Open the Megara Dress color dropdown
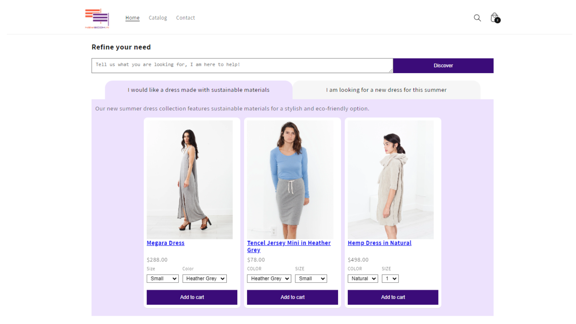The width and height of the screenshot is (576, 324). [x=204, y=278]
